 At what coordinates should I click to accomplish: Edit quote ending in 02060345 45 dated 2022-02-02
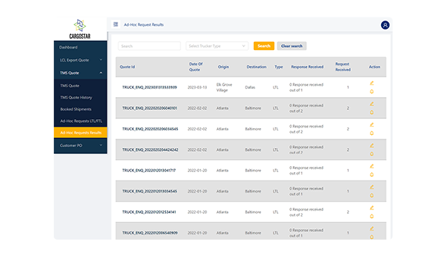371,124
